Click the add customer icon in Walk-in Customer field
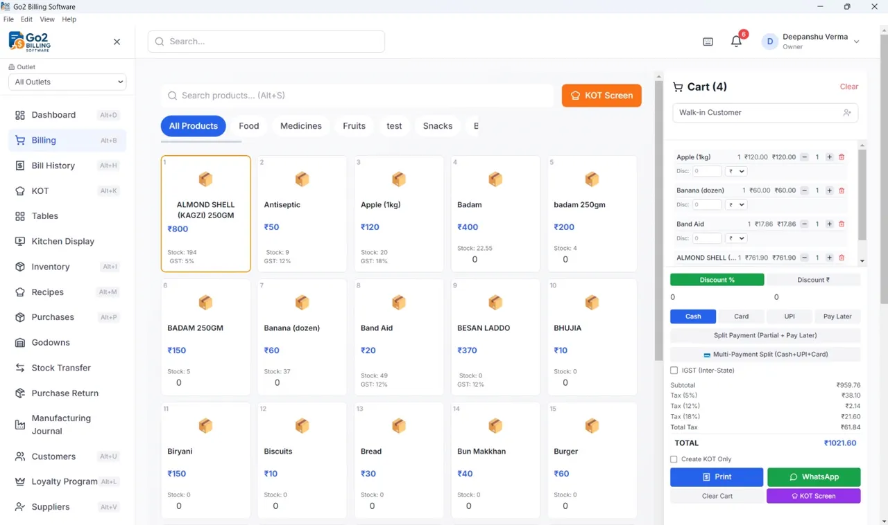The width and height of the screenshot is (888, 525). [847, 112]
